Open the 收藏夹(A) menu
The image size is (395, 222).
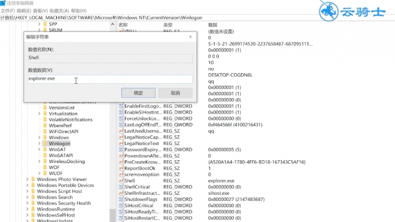point(59,11)
